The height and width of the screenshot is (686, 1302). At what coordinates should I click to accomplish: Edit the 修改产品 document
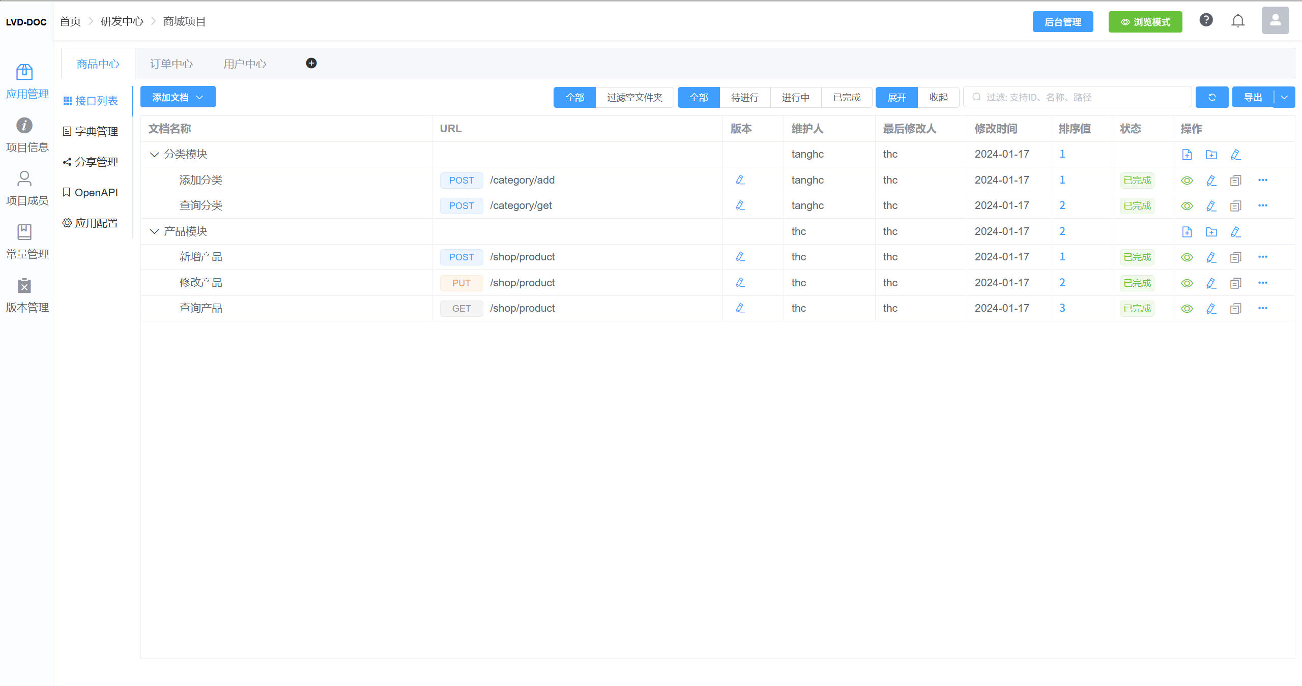click(1211, 283)
